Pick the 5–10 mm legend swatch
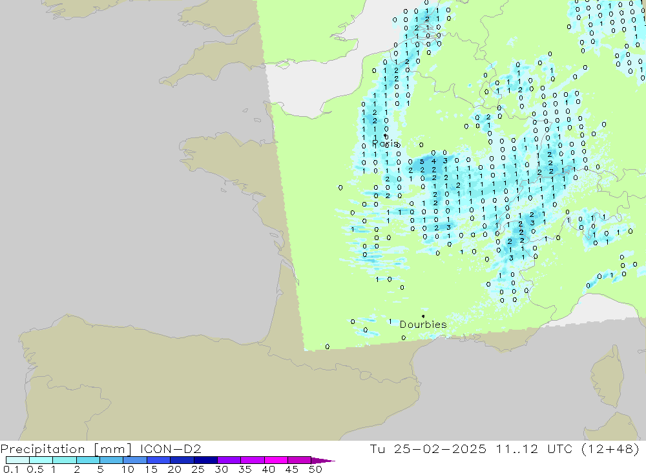Screen dimensions: 646x473 112,460
